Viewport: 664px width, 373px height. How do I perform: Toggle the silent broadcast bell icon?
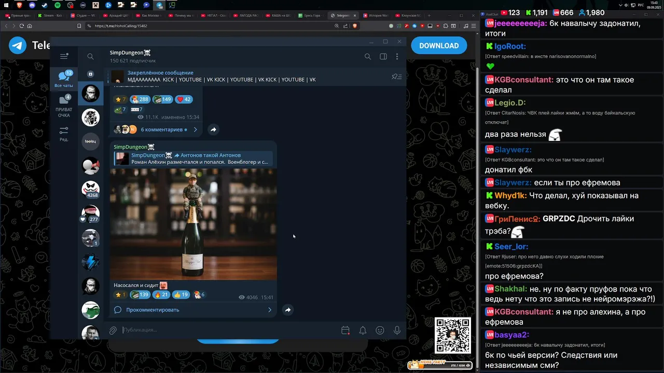(363, 330)
